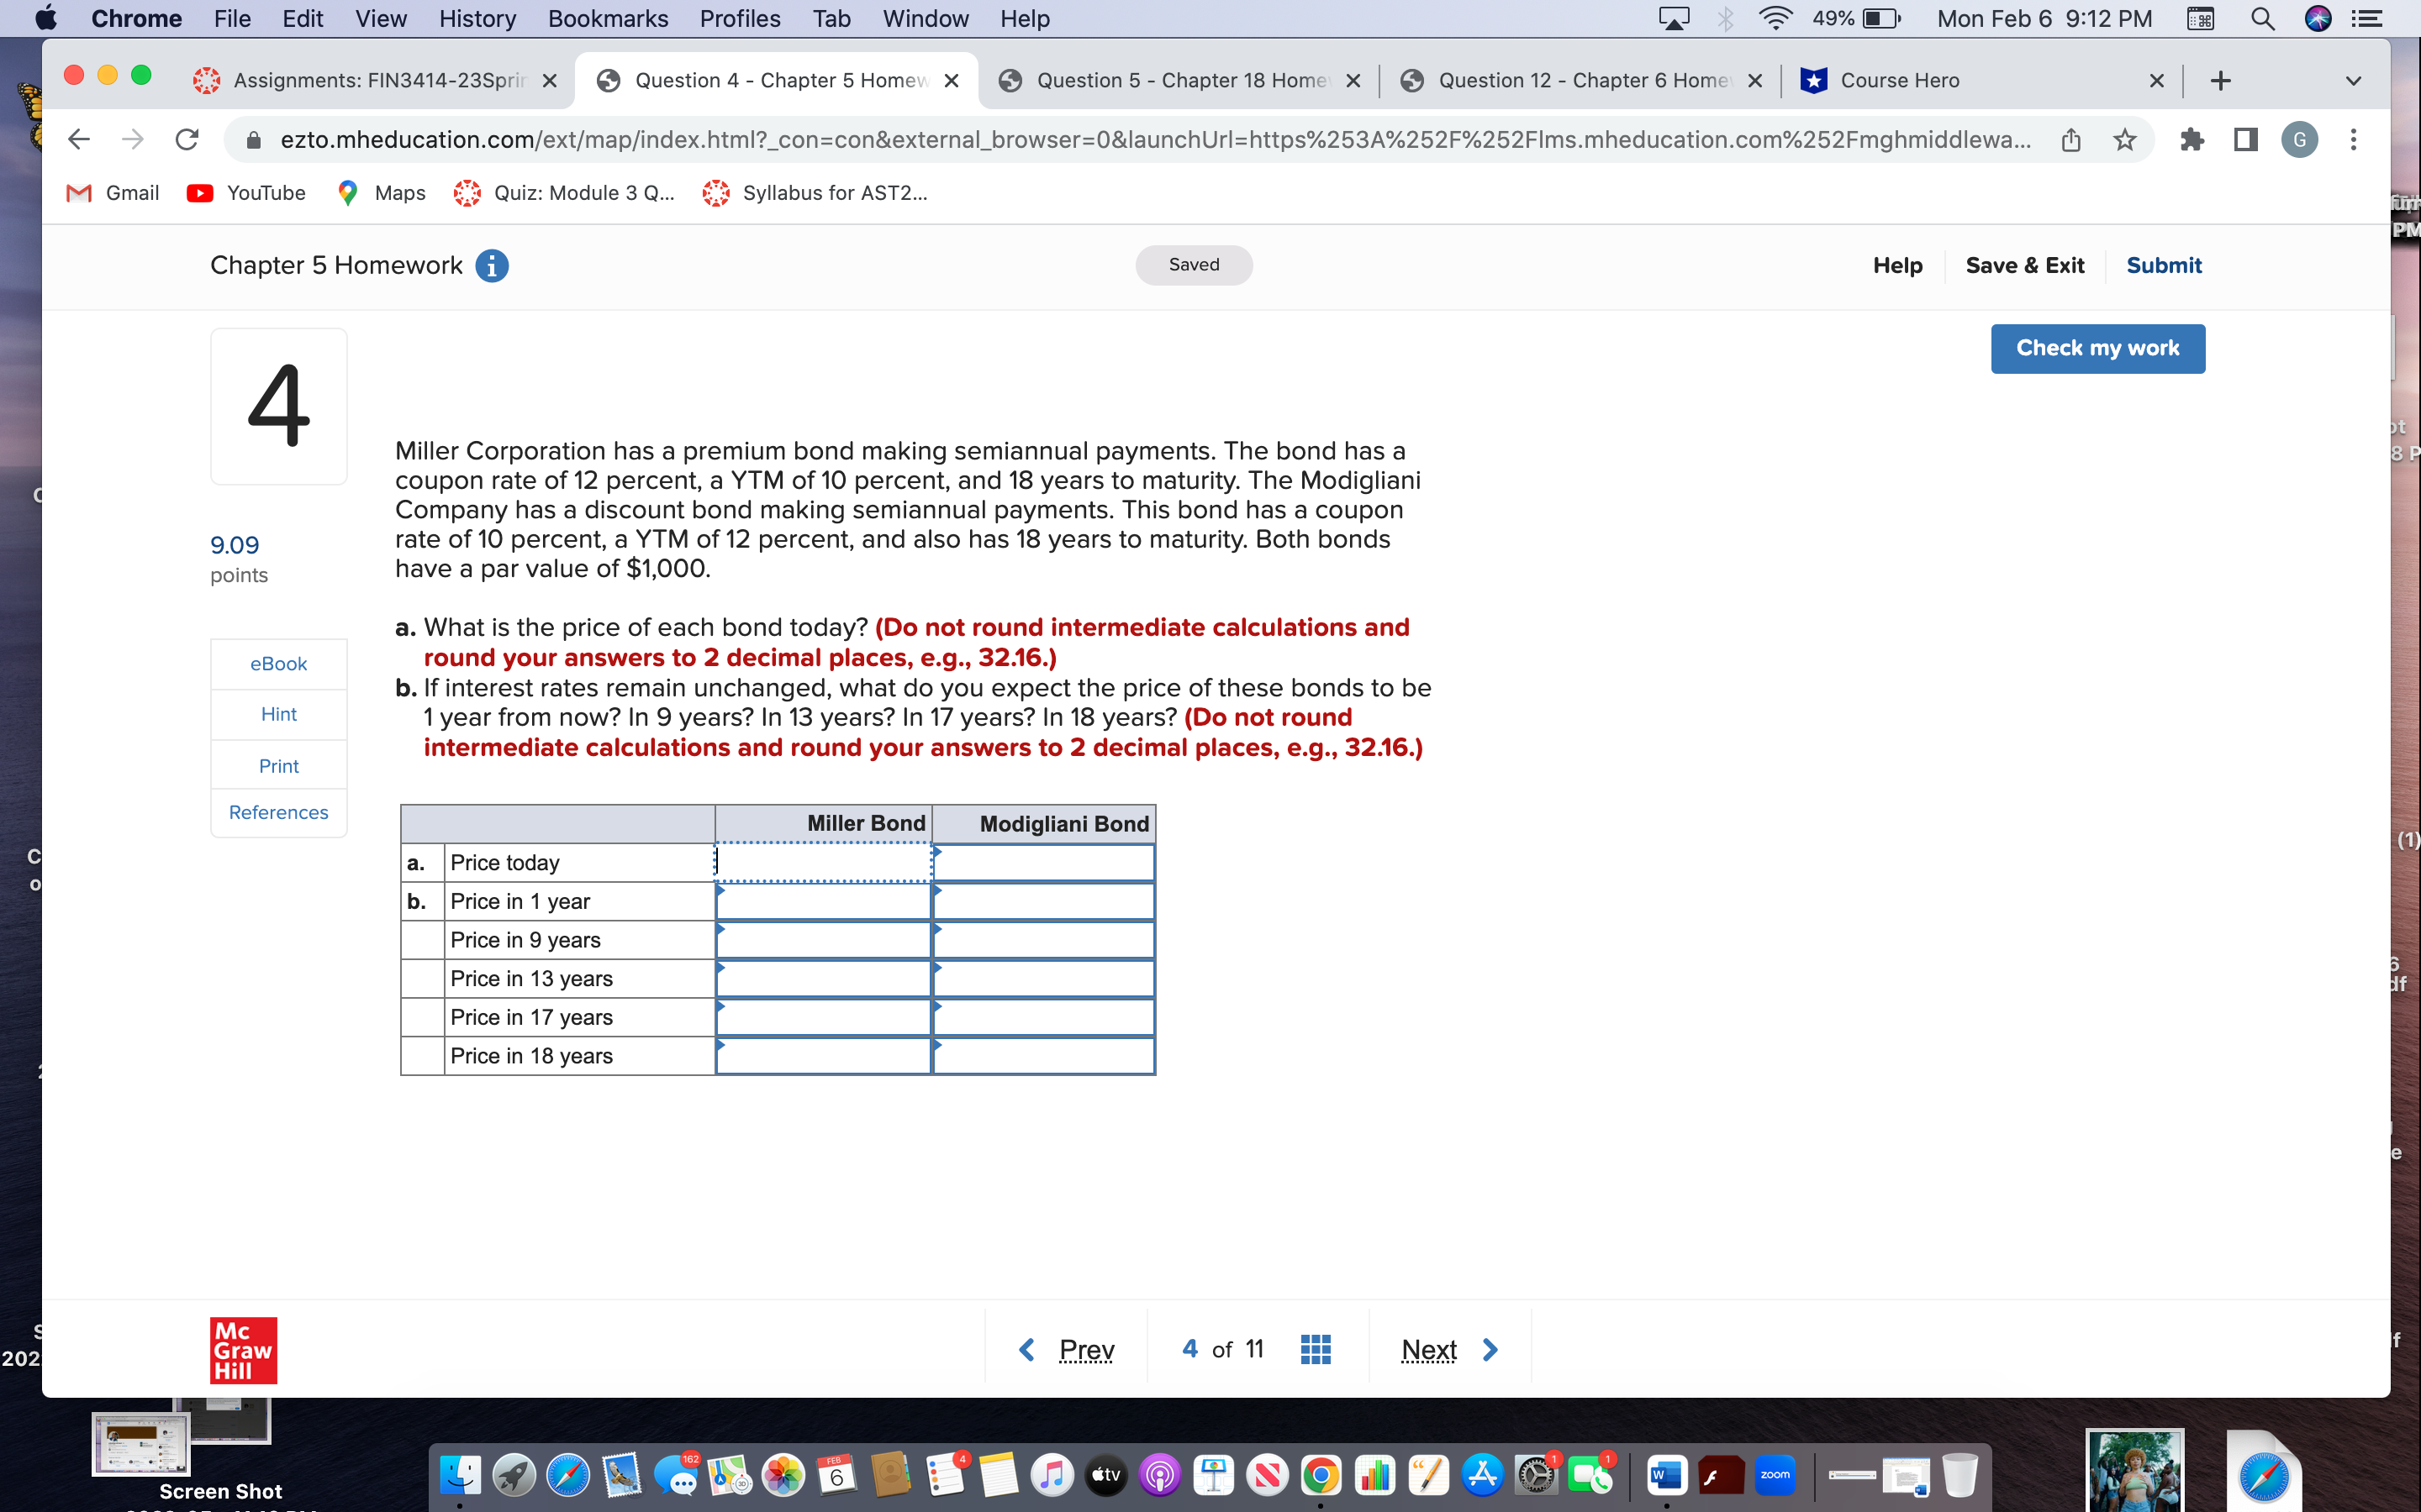Expand the chevron at the tab strip's right edge

point(2353,80)
